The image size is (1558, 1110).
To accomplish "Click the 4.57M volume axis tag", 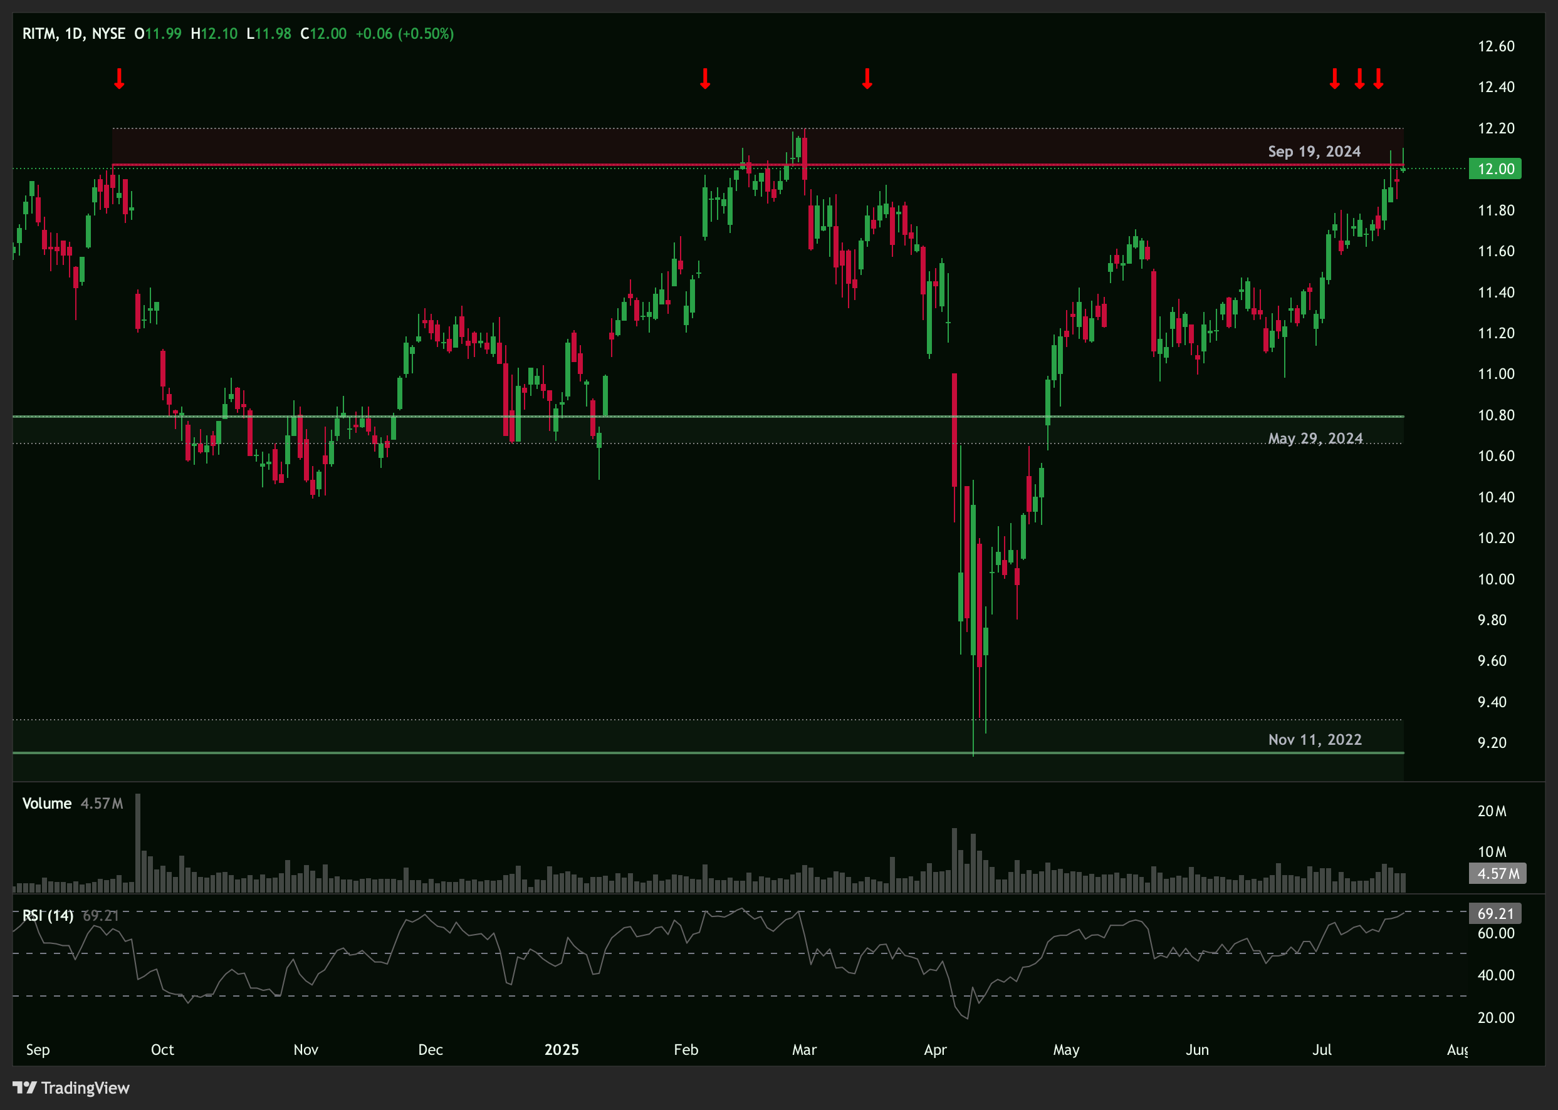I will [1497, 873].
